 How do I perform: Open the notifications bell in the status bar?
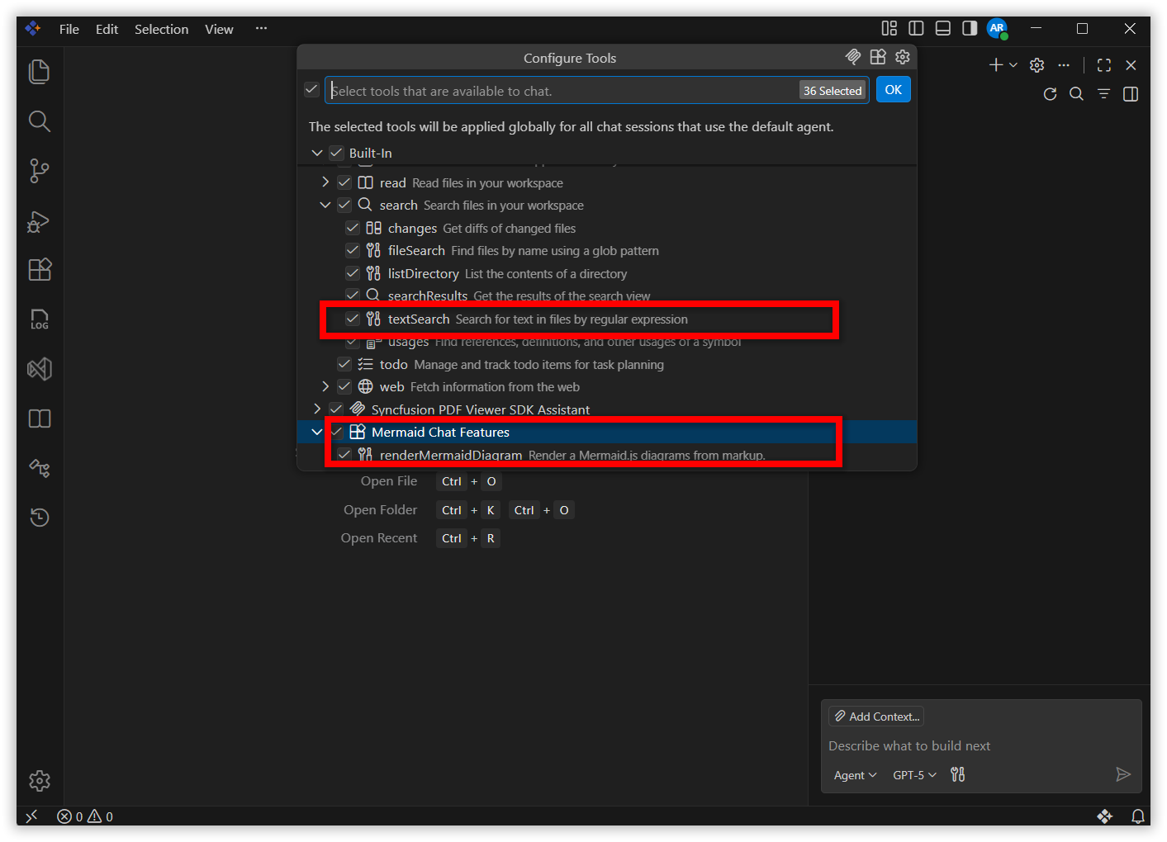click(x=1138, y=816)
